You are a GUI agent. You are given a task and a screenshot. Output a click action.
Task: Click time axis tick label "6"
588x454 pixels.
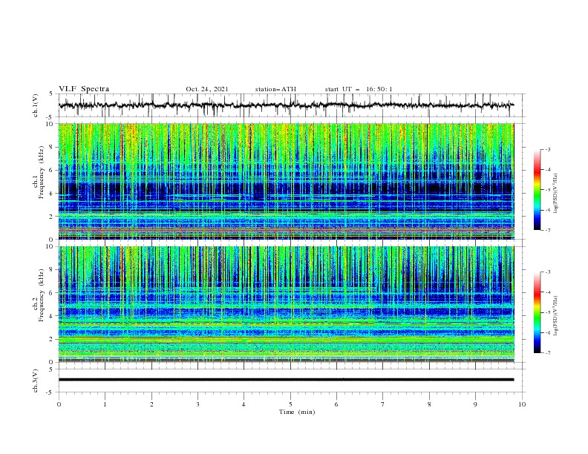[x=336, y=404]
